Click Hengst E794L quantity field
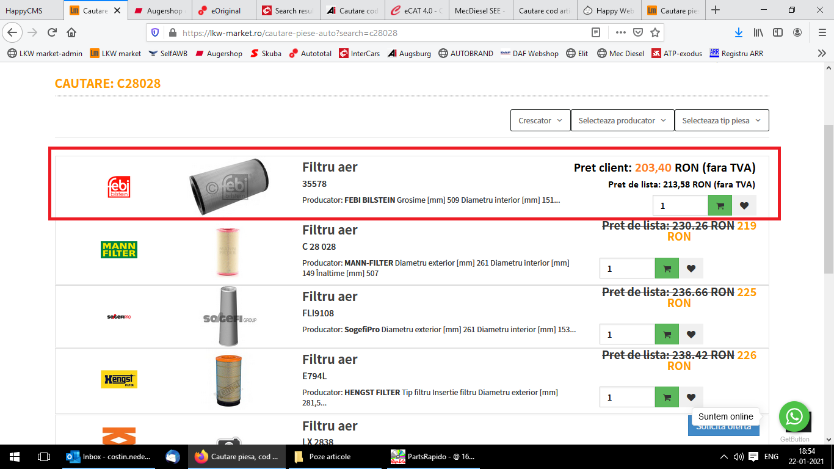The width and height of the screenshot is (834, 469). [x=627, y=397]
